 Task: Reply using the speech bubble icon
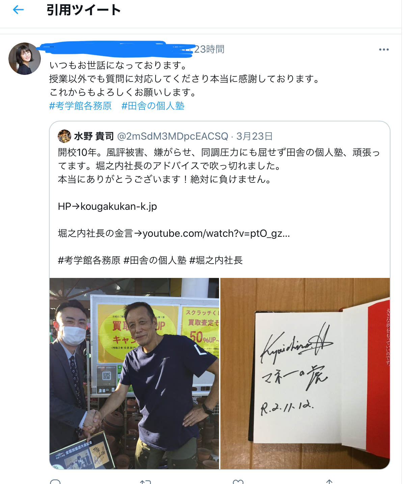55,482
